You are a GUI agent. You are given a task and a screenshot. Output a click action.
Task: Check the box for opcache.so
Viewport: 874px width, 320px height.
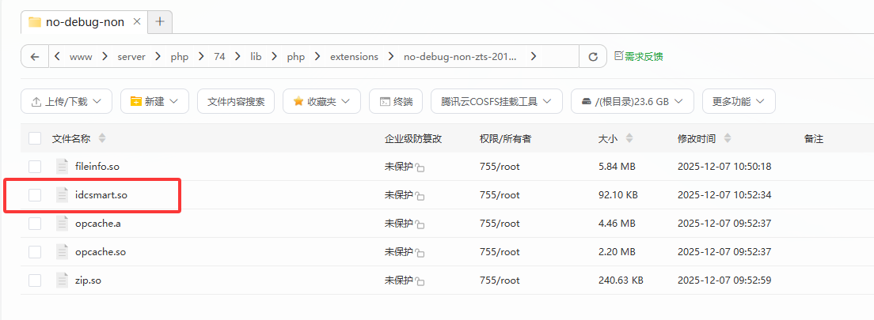tap(35, 251)
